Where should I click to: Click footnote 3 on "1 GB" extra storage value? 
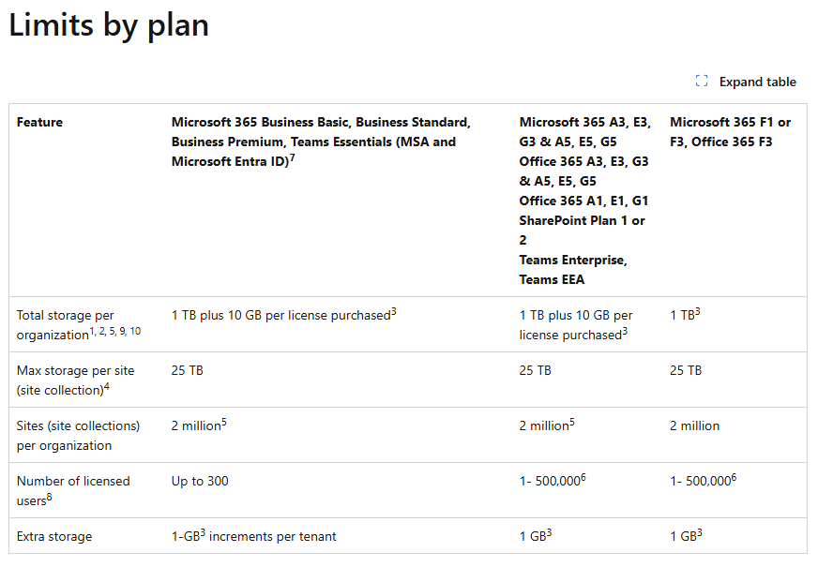click(x=549, y=531)
